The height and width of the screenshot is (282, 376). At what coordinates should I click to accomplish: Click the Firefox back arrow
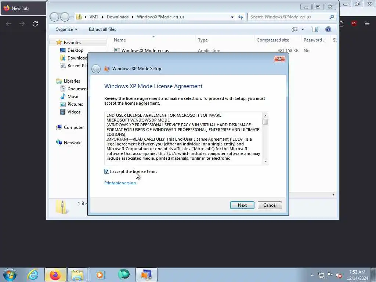pyautogui.click(x=9, y=24)
